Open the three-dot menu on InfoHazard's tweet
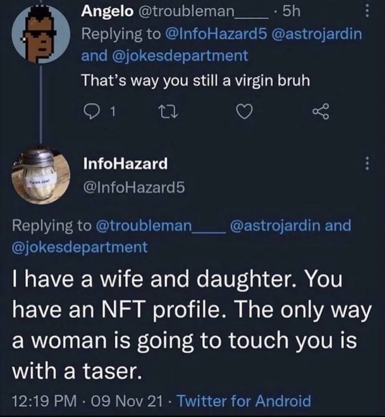The width and height of the screenshot is (385, 417). pyautogui.click(x=365, y=164)
